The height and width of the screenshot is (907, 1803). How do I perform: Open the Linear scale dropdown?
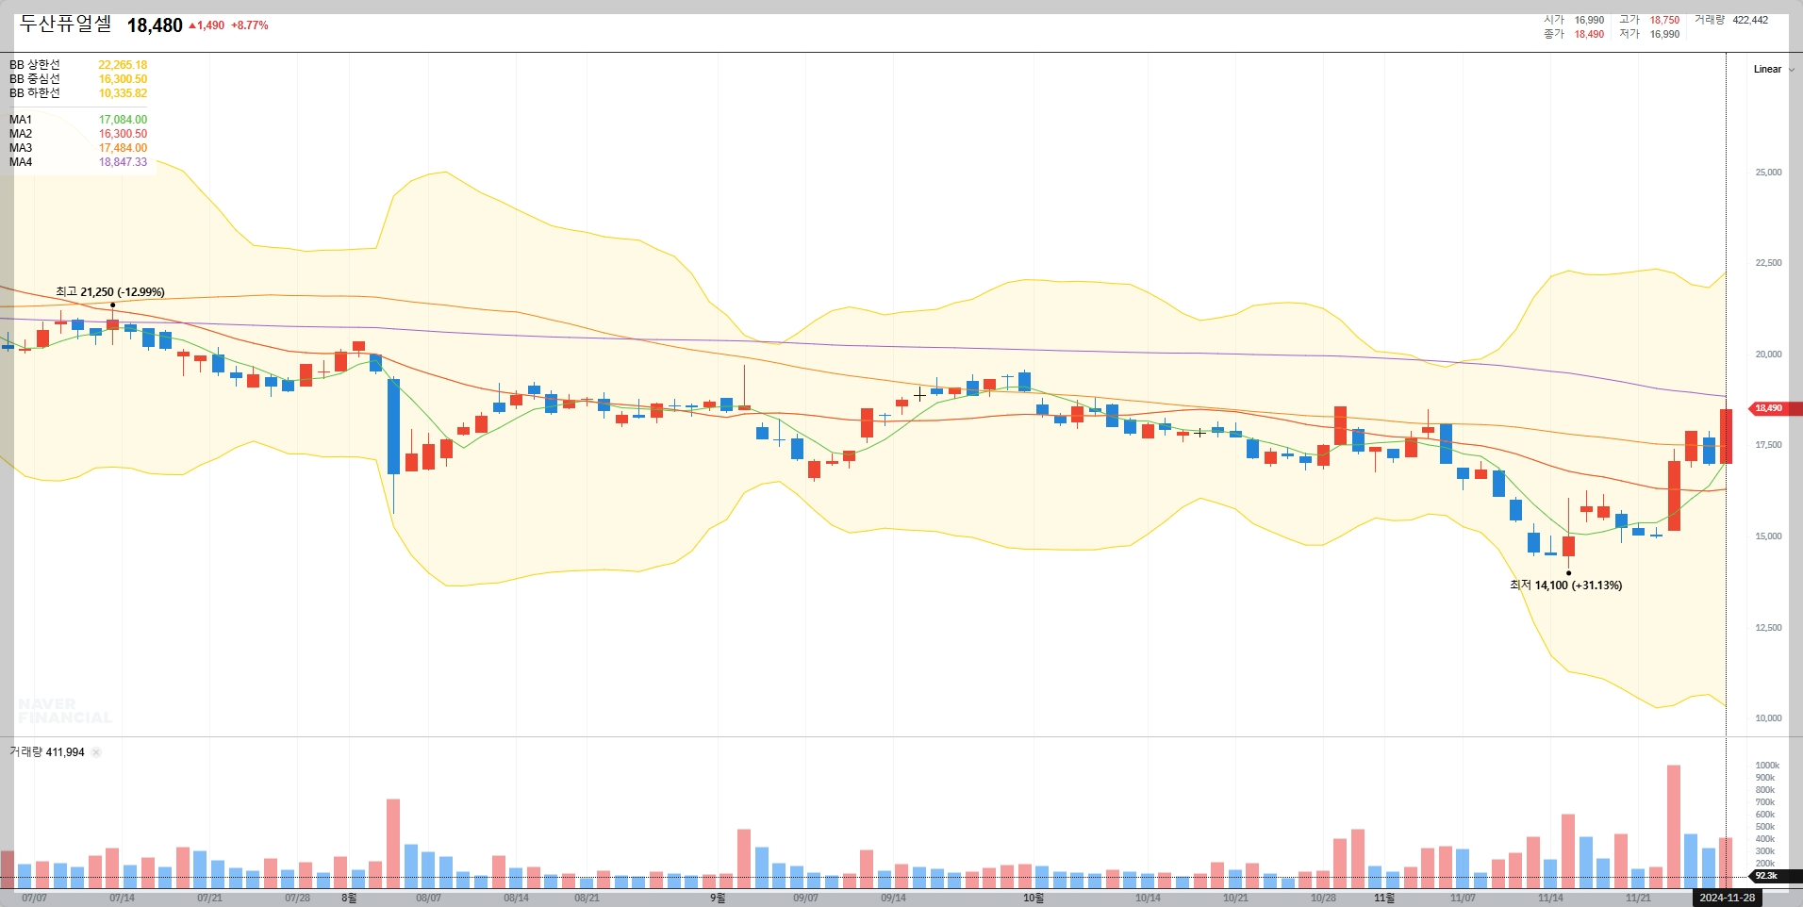[1774, 69]
